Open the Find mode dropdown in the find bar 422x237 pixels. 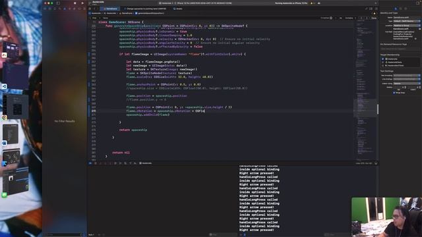[x=95, y=18]
